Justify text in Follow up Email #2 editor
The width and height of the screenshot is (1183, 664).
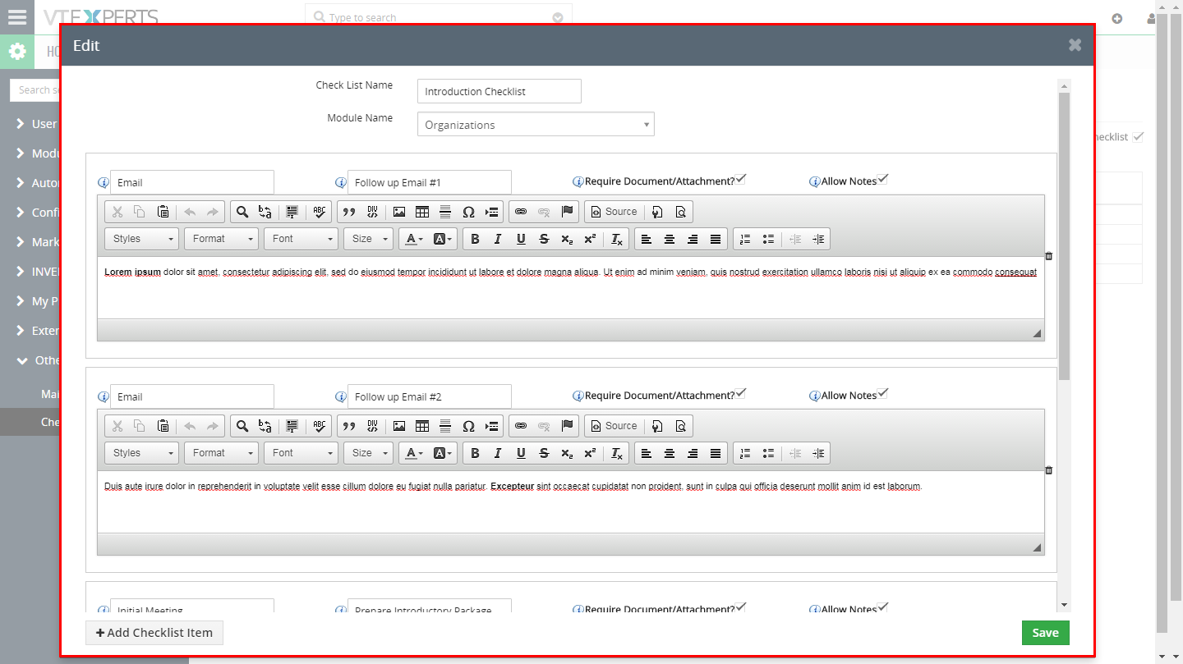click(x=716, y=453)
